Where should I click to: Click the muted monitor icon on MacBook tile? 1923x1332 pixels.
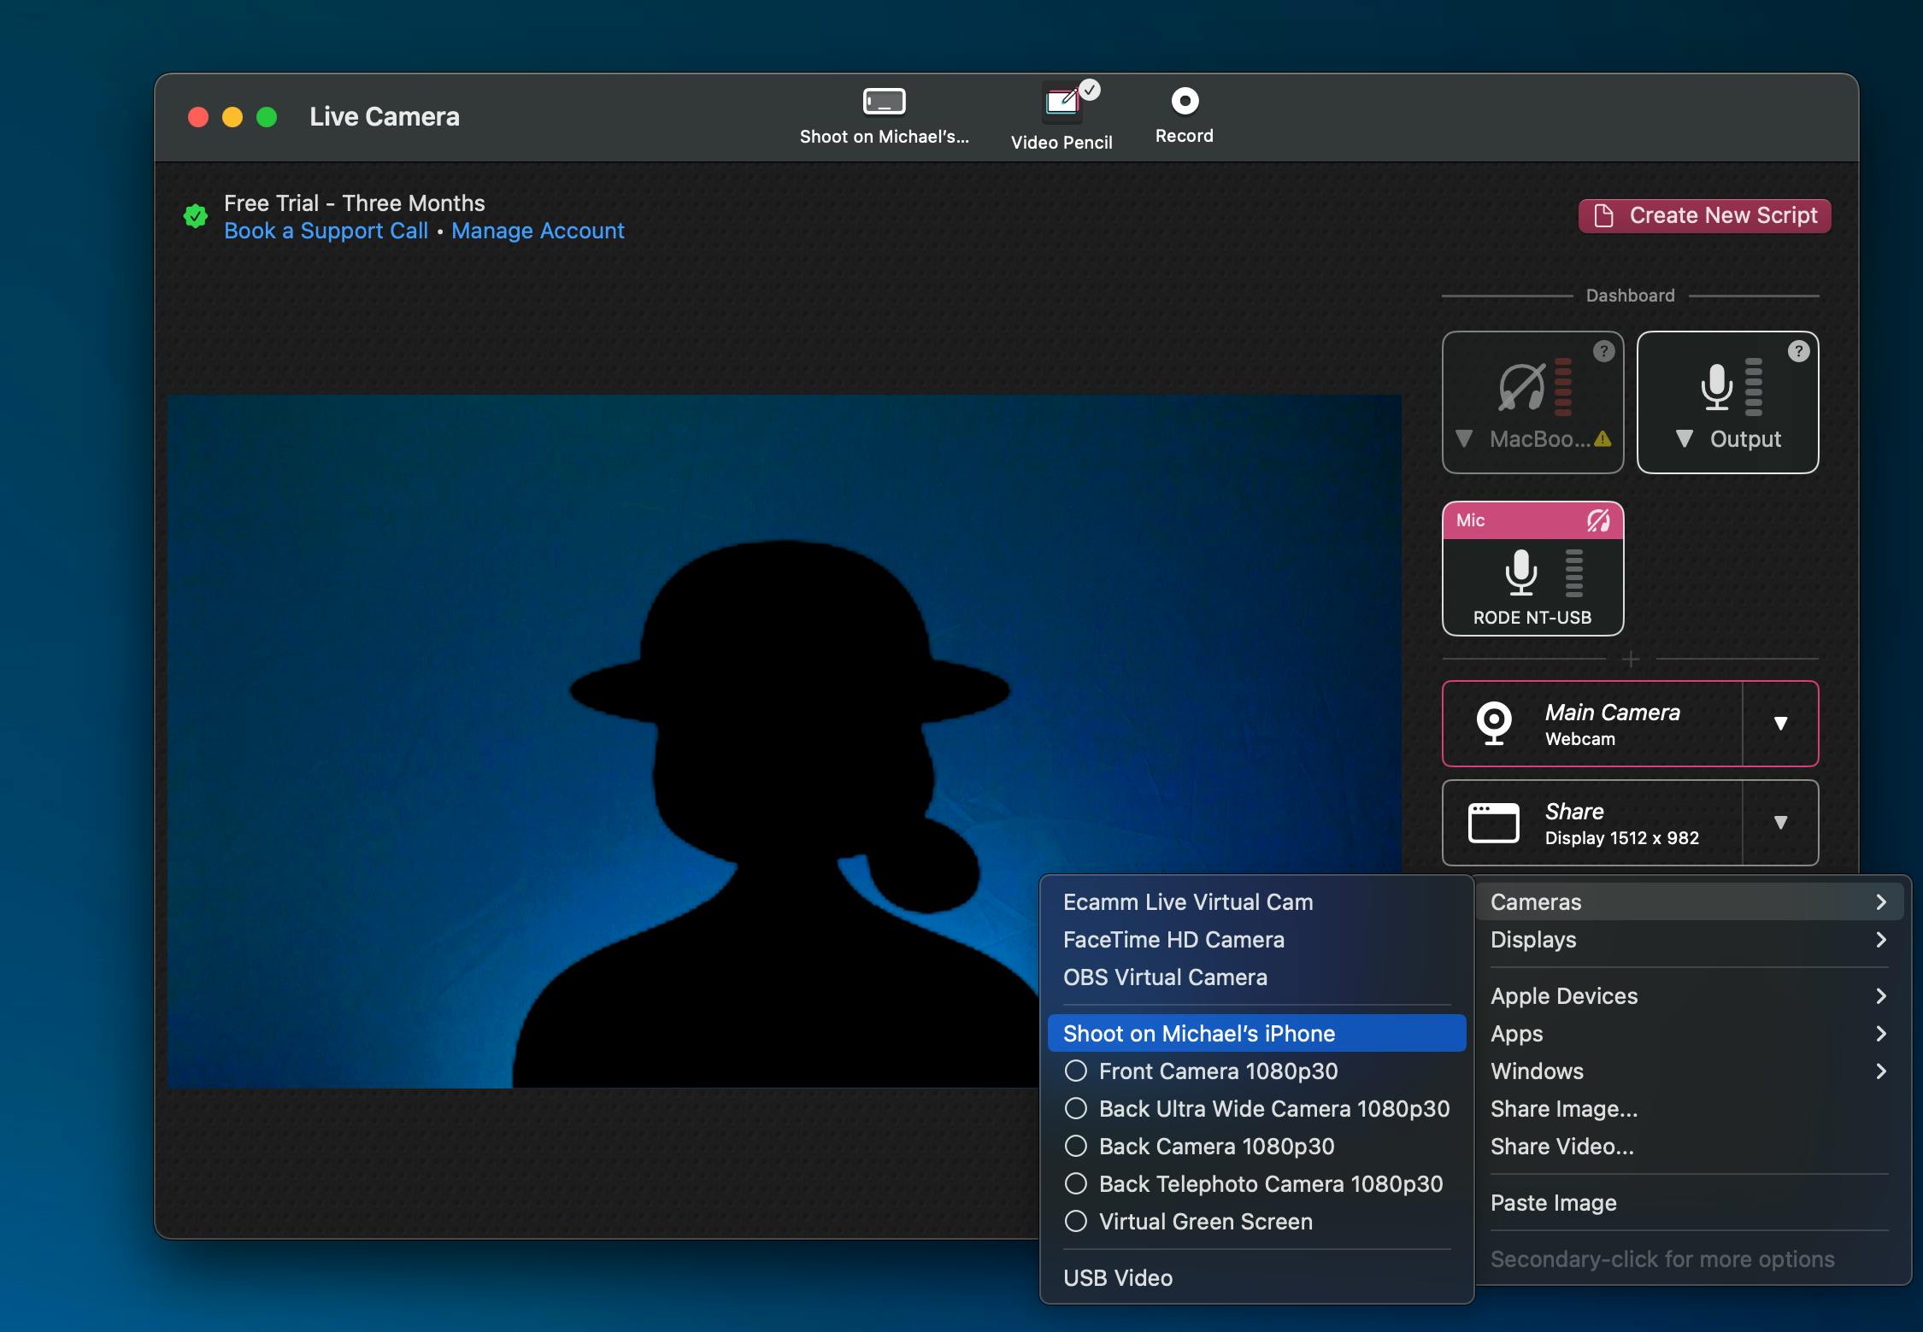(x=1522, y=386)
